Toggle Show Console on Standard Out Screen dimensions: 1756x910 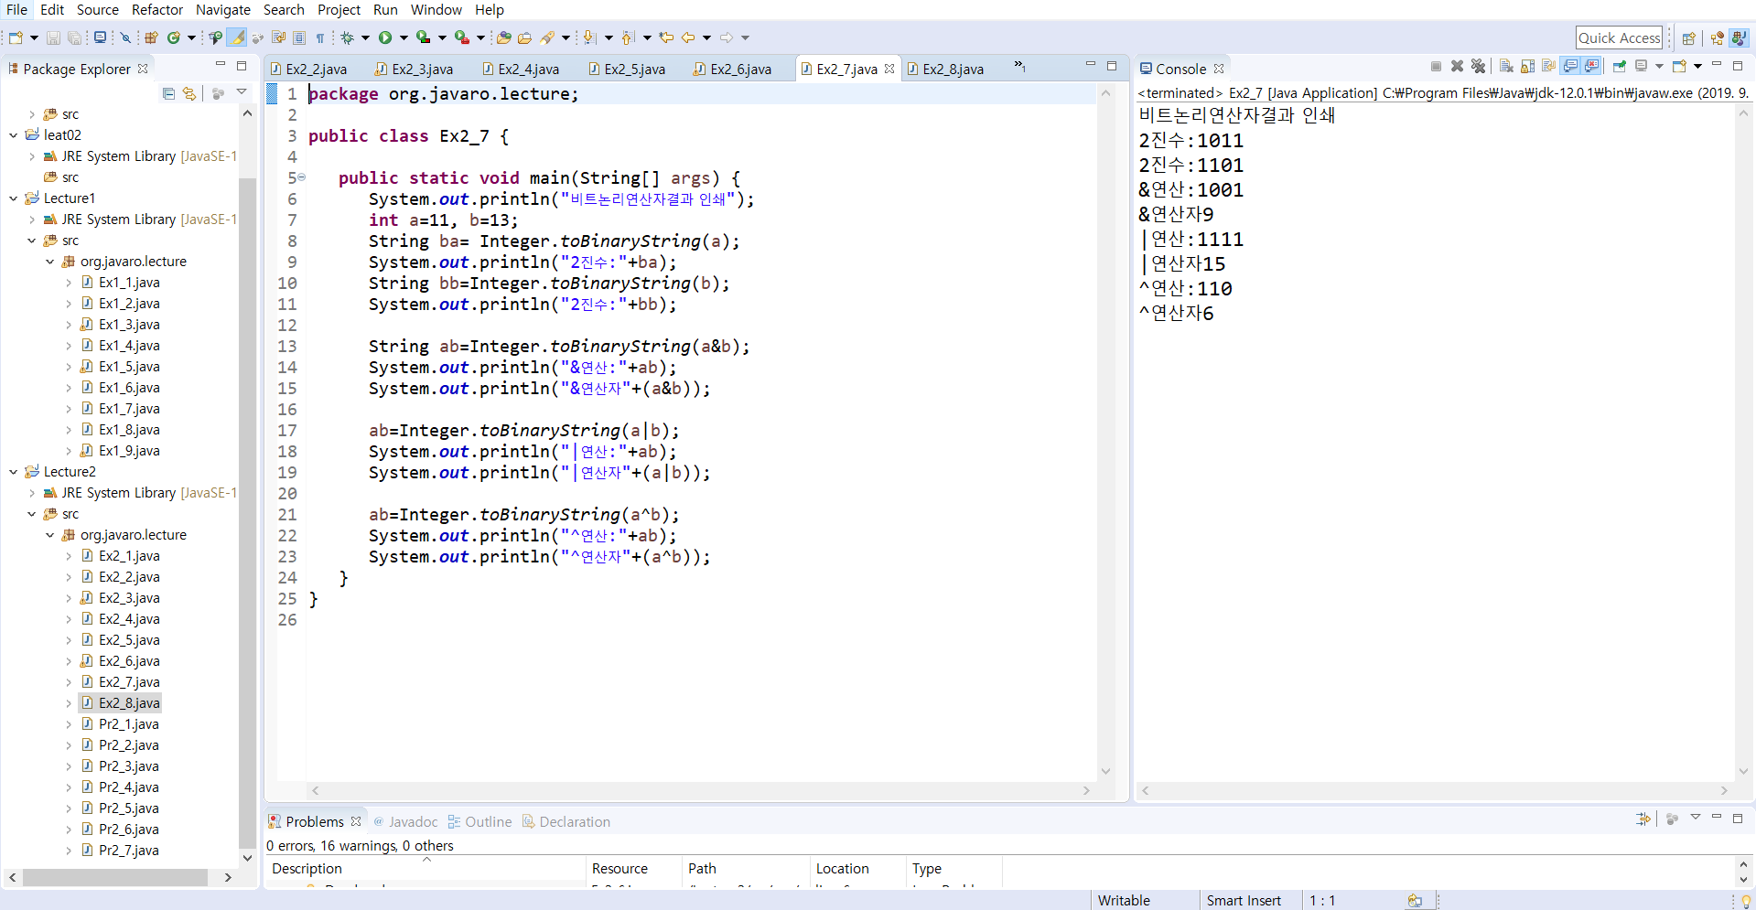click(1570, 66)
